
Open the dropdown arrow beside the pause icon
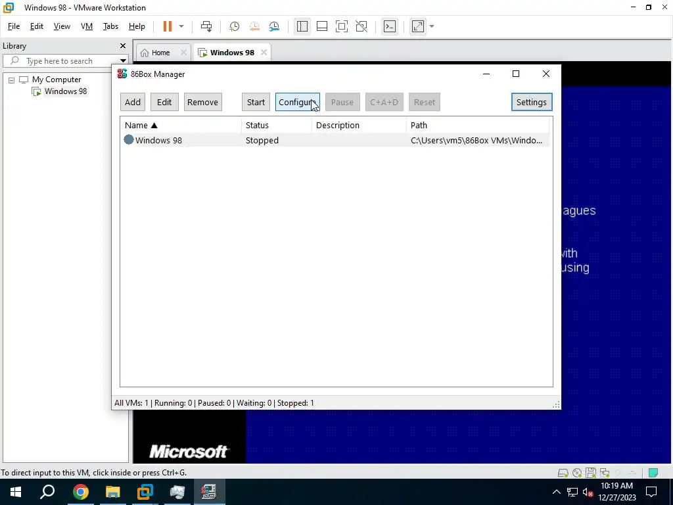tap(181, 26)
